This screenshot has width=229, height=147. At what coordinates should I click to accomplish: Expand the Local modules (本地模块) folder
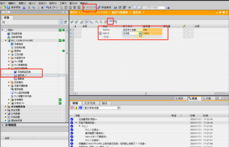click(9, 100)
